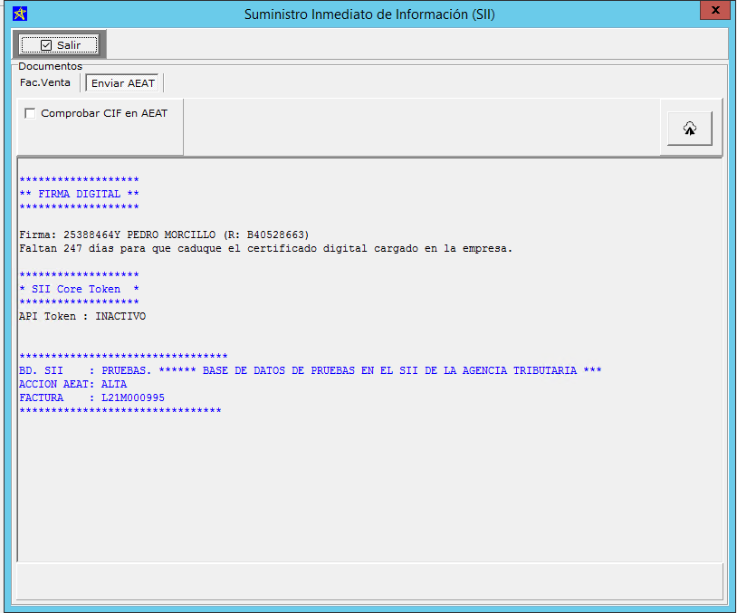The image size is (737, 613).
Task: Switch to the Fac.Venta tab
Action: point(45,82)
